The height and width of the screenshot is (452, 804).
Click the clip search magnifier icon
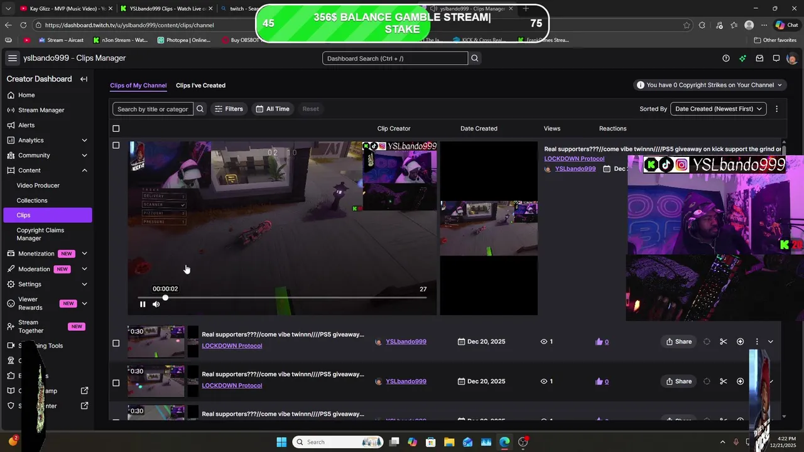[x=200, y=109]
